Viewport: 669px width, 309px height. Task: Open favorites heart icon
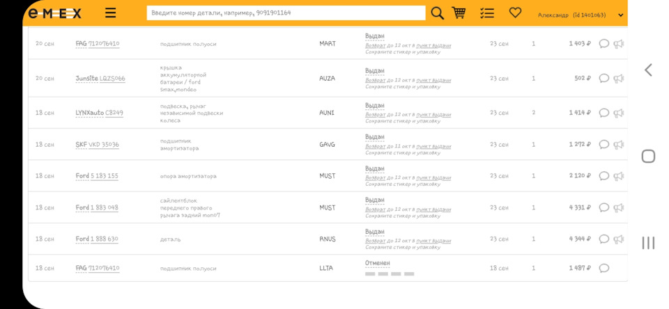pos(515,13)
